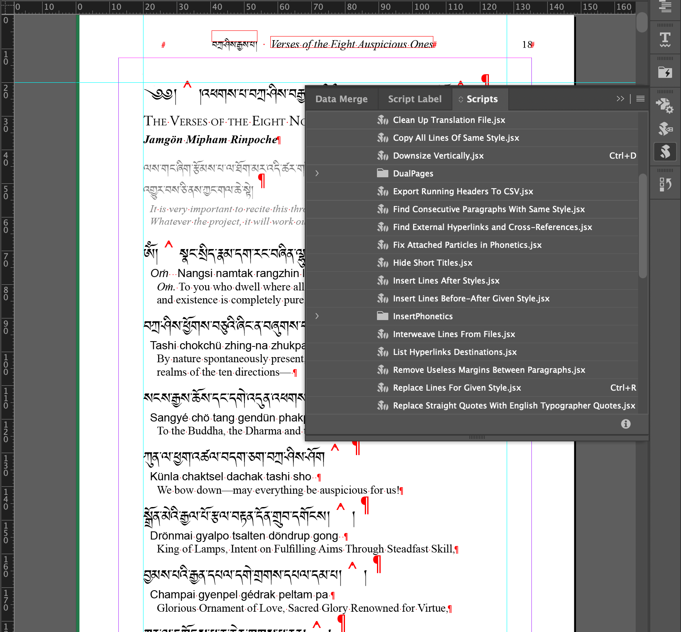Click the Scripts panel vertical scrollbar
The image size is (681, 632).
click(642, 225)
